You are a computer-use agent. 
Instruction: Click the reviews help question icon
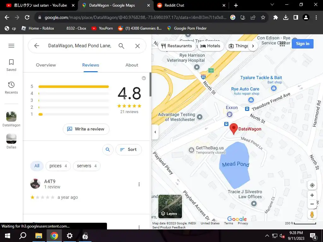click(144, 78)
